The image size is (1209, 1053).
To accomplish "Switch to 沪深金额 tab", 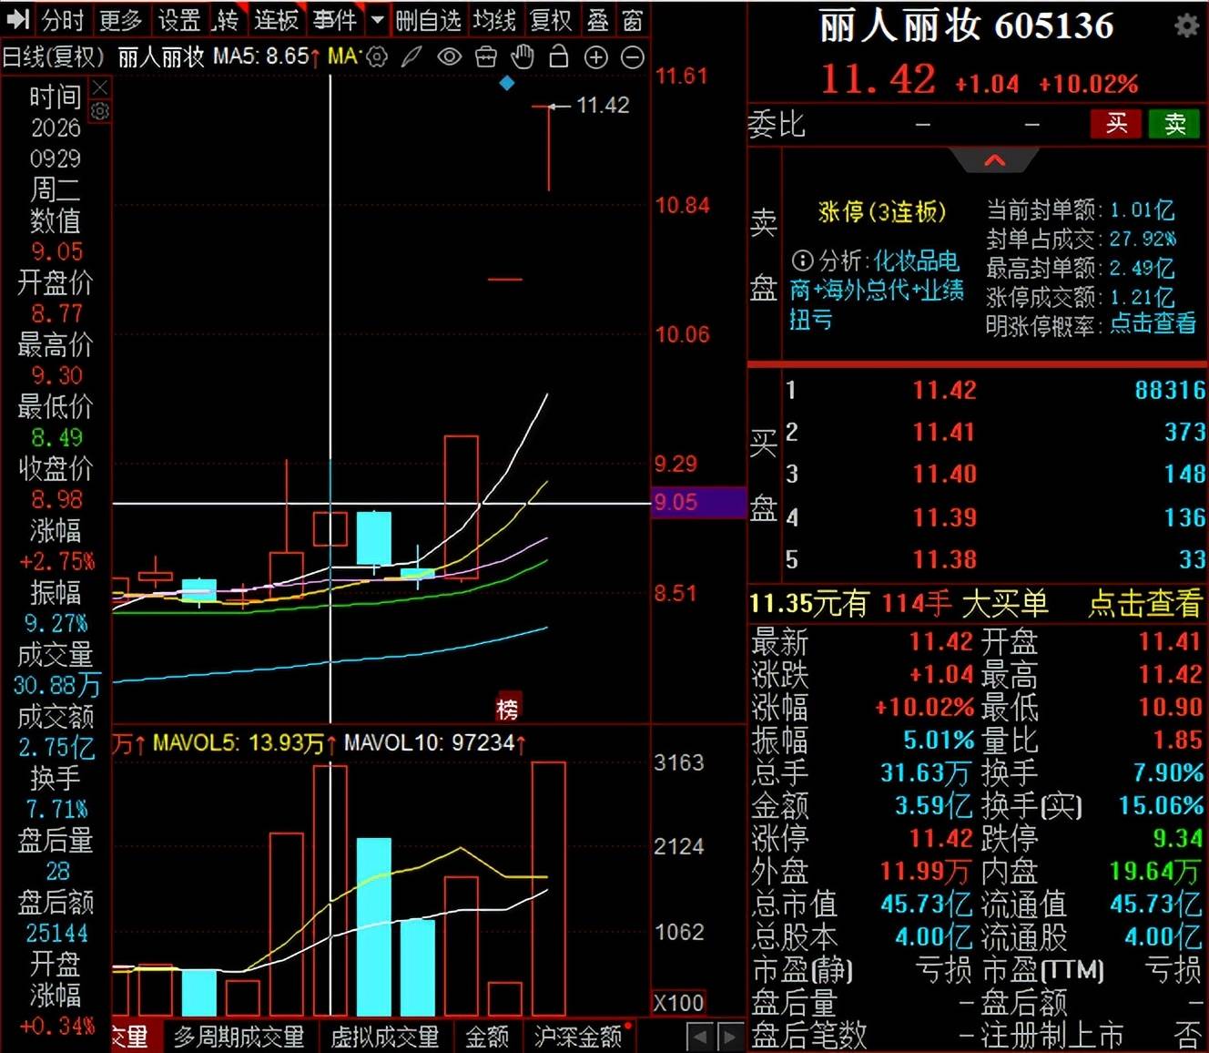I will pos(578,1037).
